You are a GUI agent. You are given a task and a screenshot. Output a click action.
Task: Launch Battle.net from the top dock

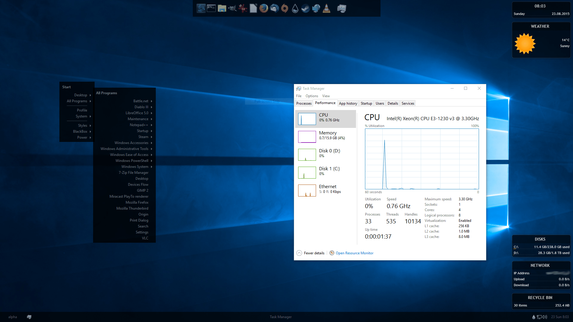pos(201,8)
